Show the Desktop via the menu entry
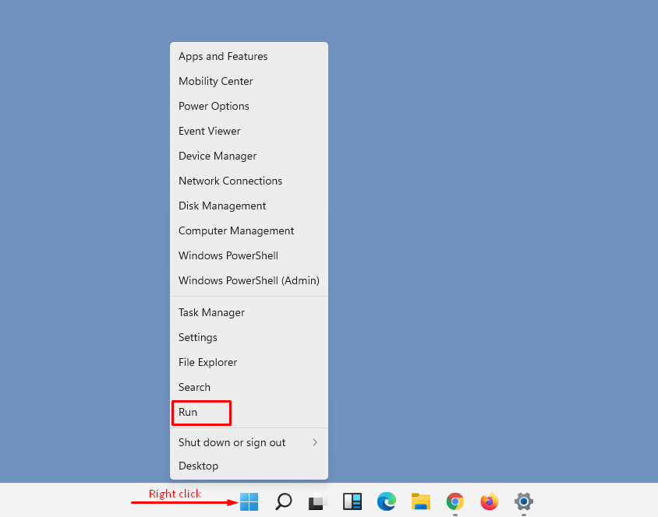The height and width of the screenshot is (517, 658). click(198, 466)
